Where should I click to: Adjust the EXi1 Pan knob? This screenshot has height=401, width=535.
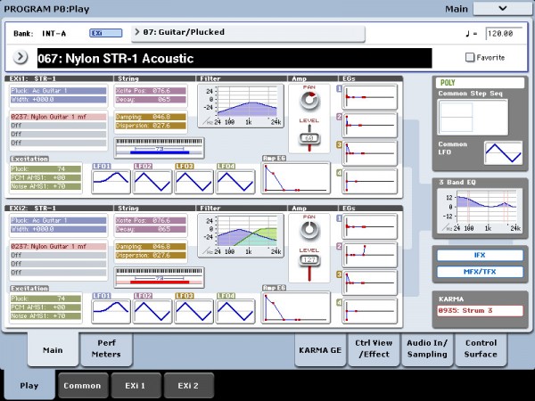309,100
